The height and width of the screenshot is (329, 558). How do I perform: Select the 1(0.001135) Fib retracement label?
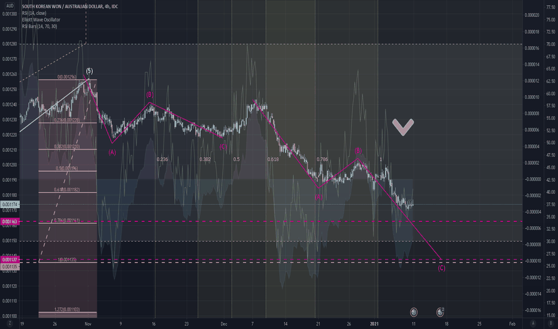coord(67,260)
